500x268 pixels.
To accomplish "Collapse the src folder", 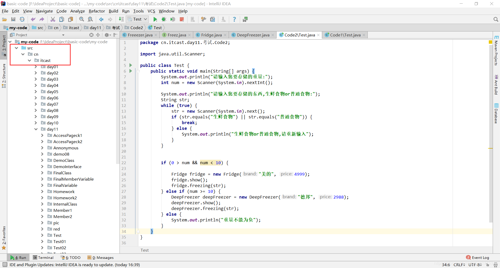I will [x=16, y=48].
